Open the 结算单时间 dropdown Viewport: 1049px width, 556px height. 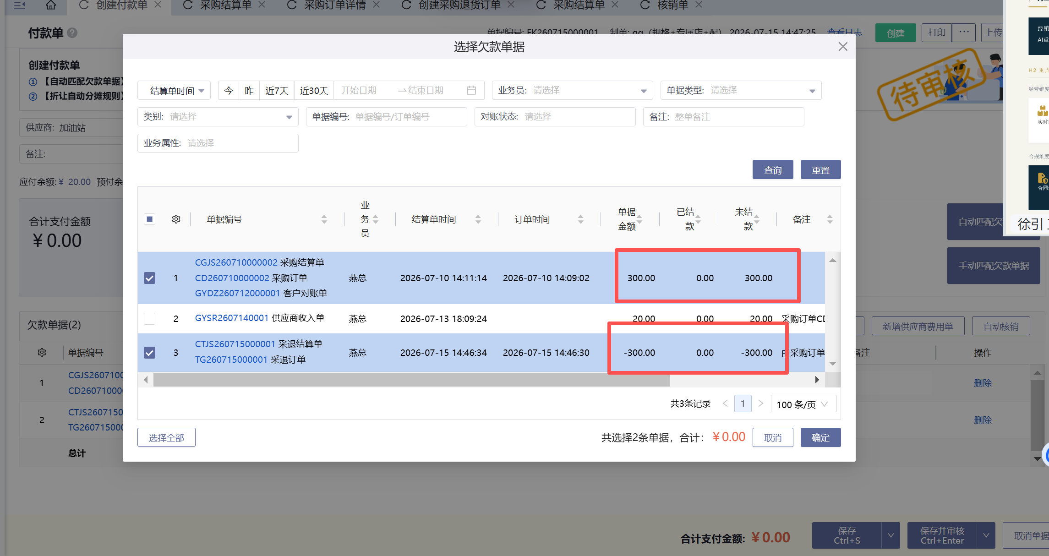174,90
